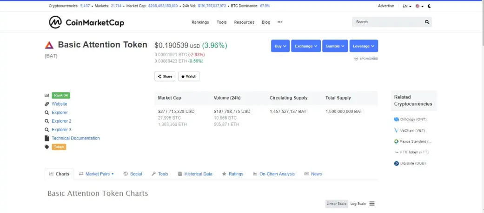Click the Basic Attention Token triangle logo
The height and width of the screenshot is (213, 484).
coord(49,45)
